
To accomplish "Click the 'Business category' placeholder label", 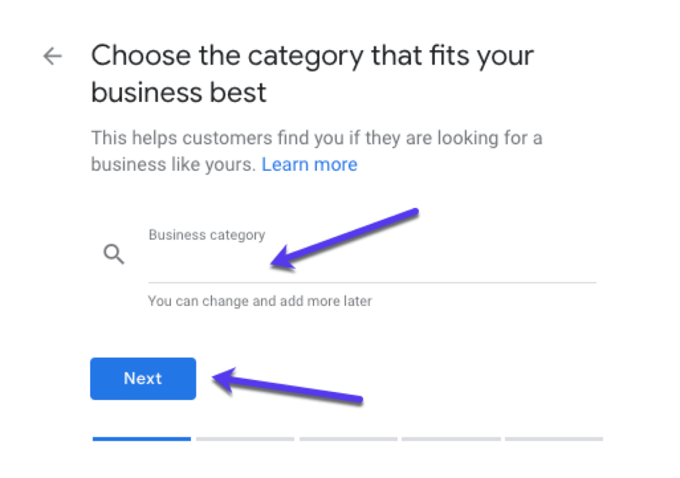I will (207, 235).
